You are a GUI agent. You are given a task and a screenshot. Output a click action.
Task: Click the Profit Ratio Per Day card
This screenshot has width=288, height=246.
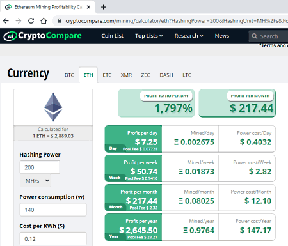156,104
